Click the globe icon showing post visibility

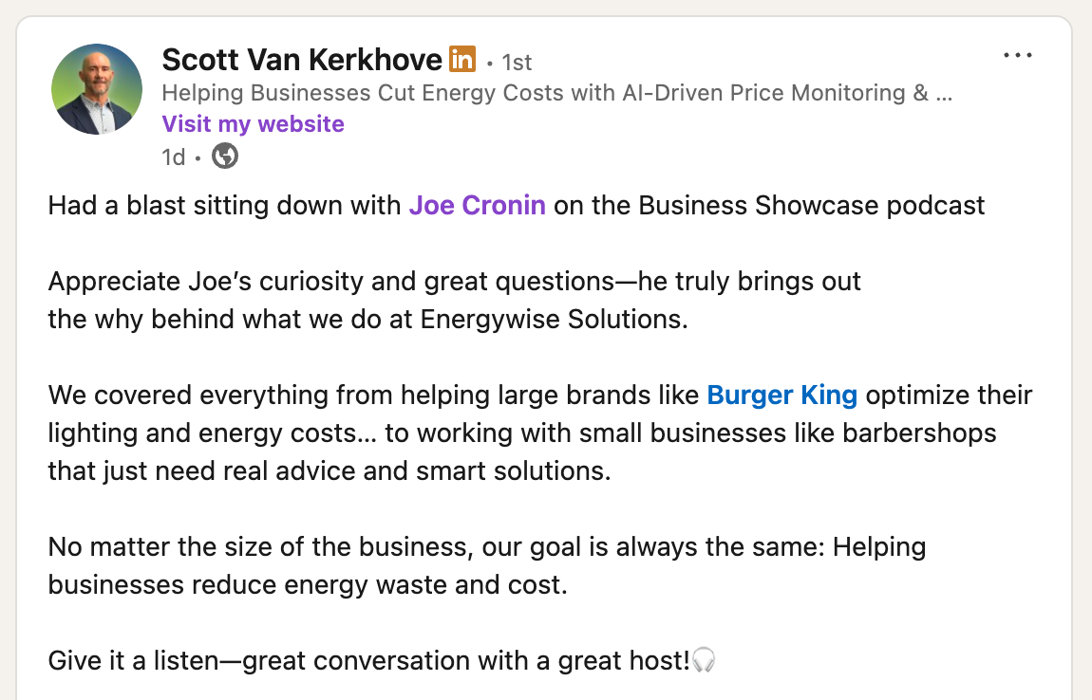[x=224, y=156]
